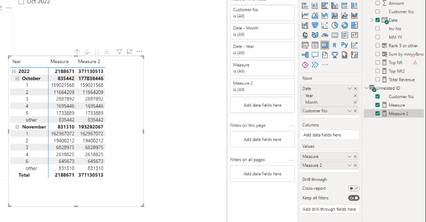This screenshot has width=426, height=222.
Task: Open Filters on all pages options ellipsis
Action: tap(291, 160)
